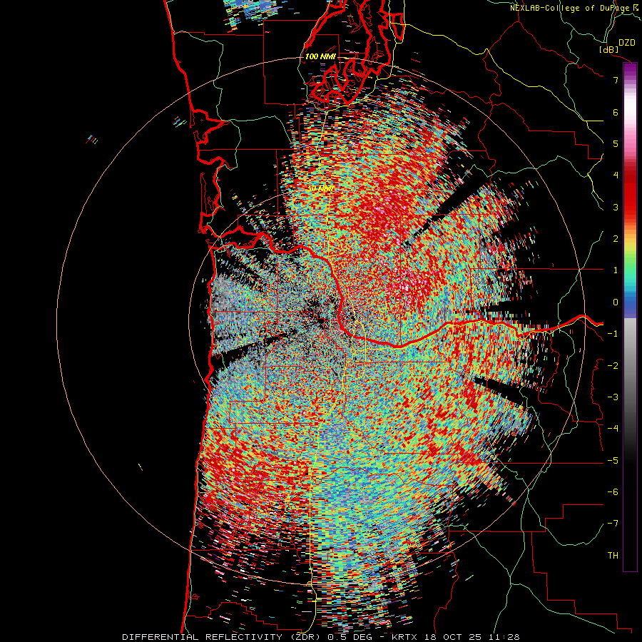Click the 7 dB scale label

[x=616, y=80]
